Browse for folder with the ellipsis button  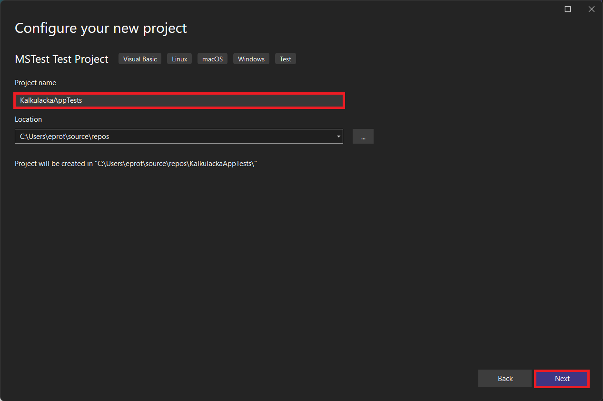[x=363, y=137]
